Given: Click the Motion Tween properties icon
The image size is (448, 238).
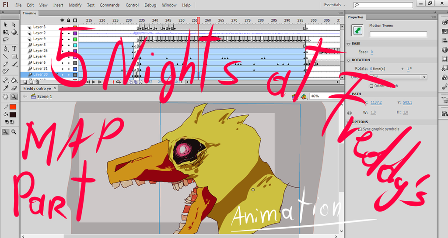Looking at the screenshot, I should point(358,31).
